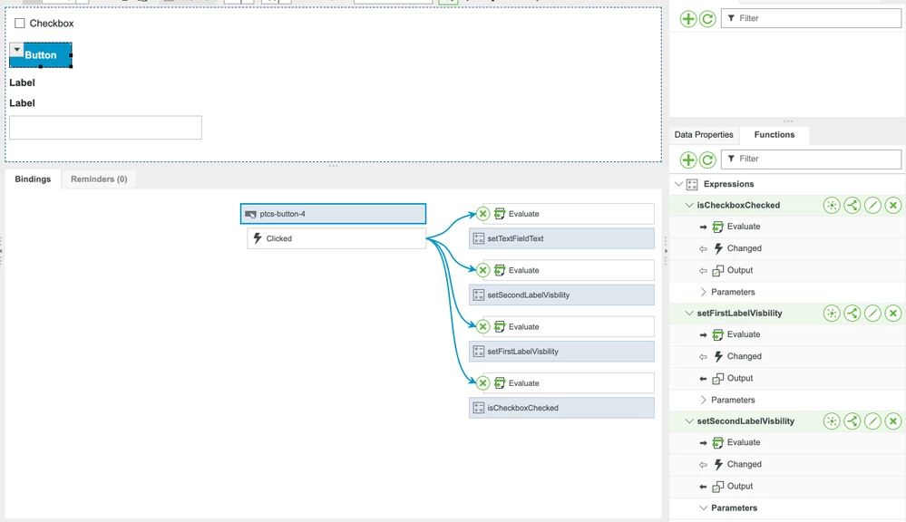The image size is (906, 522).
Task: Select the second Label widget
Action: point(22,102)
